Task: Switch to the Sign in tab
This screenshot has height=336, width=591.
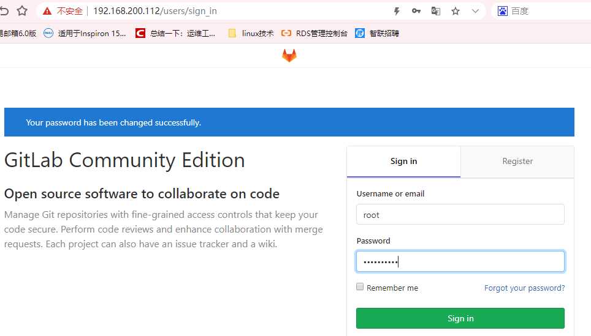Action: 403,162
